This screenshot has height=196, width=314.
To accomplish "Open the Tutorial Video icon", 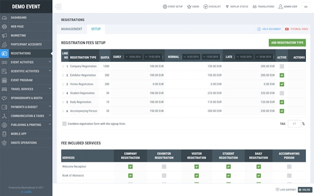I will click(287, 29).
